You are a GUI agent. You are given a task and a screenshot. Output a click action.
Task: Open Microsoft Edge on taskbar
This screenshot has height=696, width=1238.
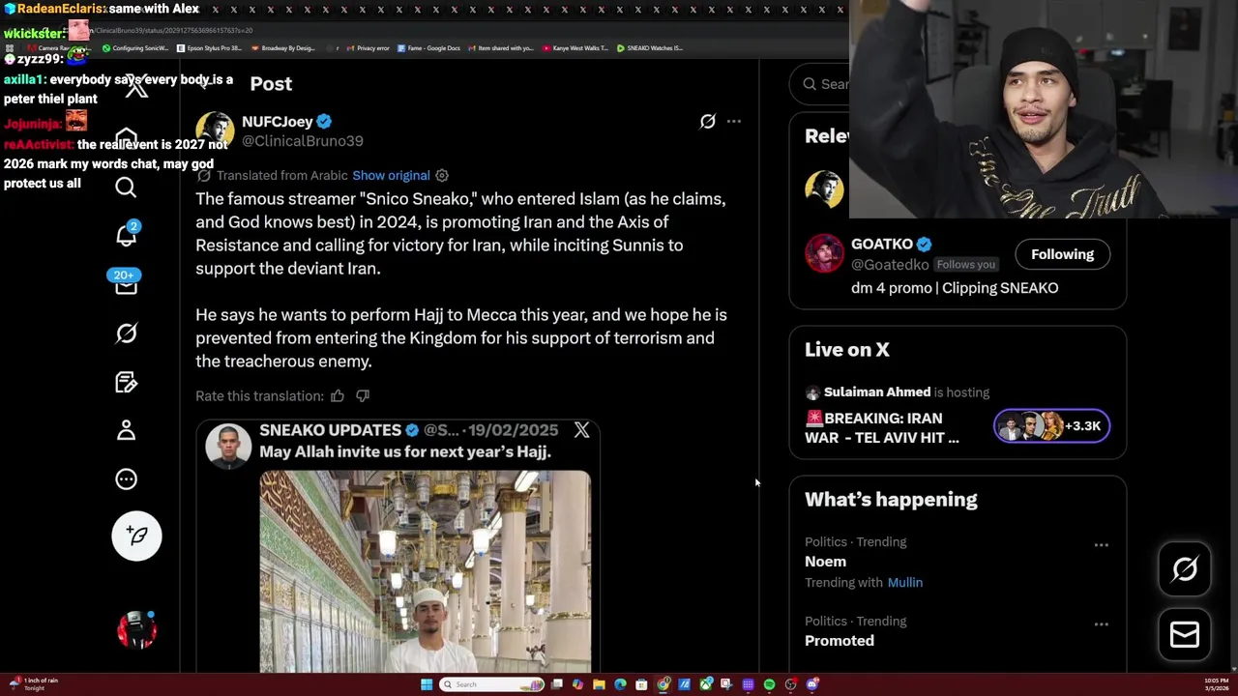pyautogui.click(x=620, y=684)
